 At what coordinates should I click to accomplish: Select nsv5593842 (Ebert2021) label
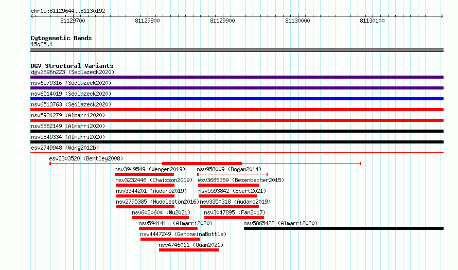pos(232,191)
